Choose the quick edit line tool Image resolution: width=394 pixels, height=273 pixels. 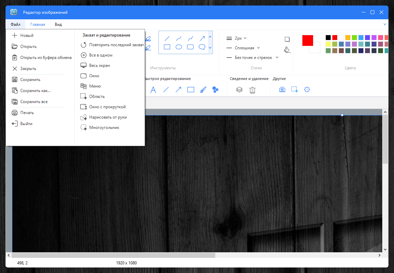(x=166, y=90)
